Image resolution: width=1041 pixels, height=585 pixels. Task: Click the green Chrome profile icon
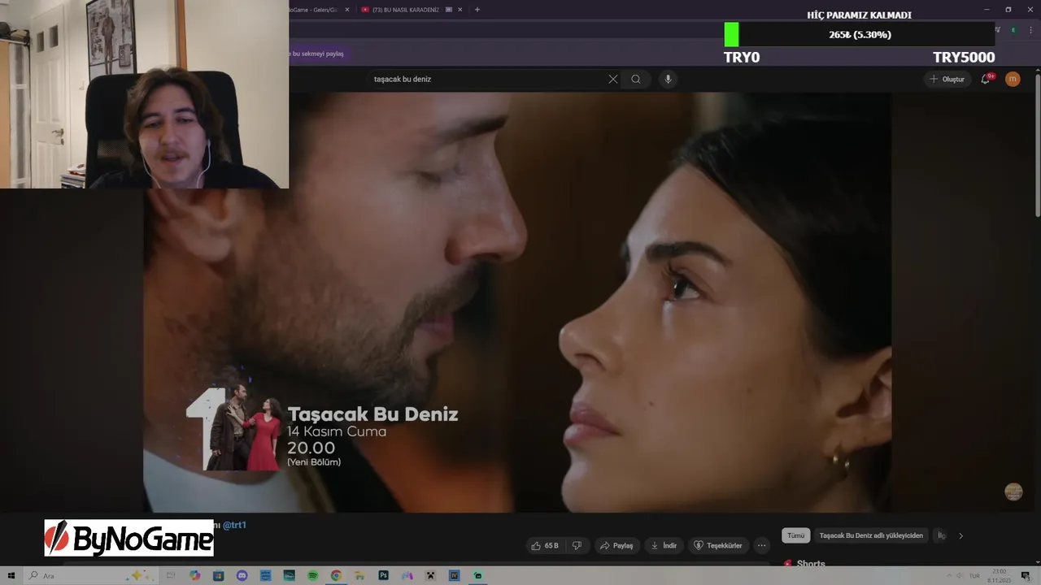tap(1013, 30)
